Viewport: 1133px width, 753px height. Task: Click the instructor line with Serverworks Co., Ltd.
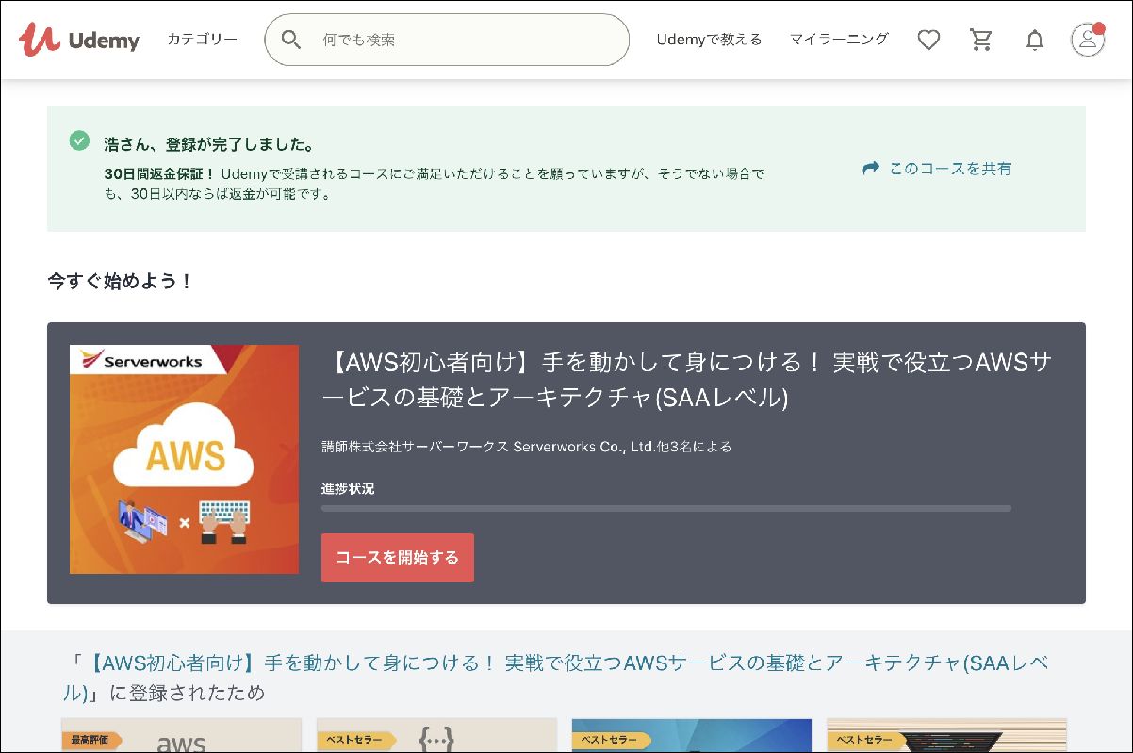(527, 447)
